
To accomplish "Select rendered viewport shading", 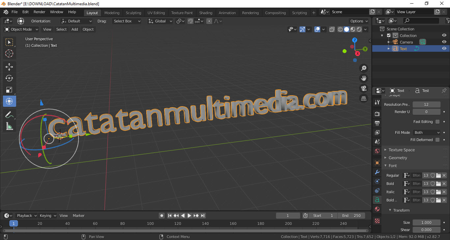I will (x=359, y=29).
